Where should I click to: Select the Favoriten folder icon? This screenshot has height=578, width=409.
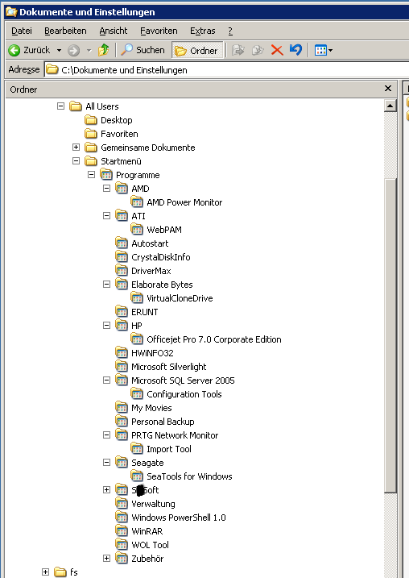tap(90, 134)
